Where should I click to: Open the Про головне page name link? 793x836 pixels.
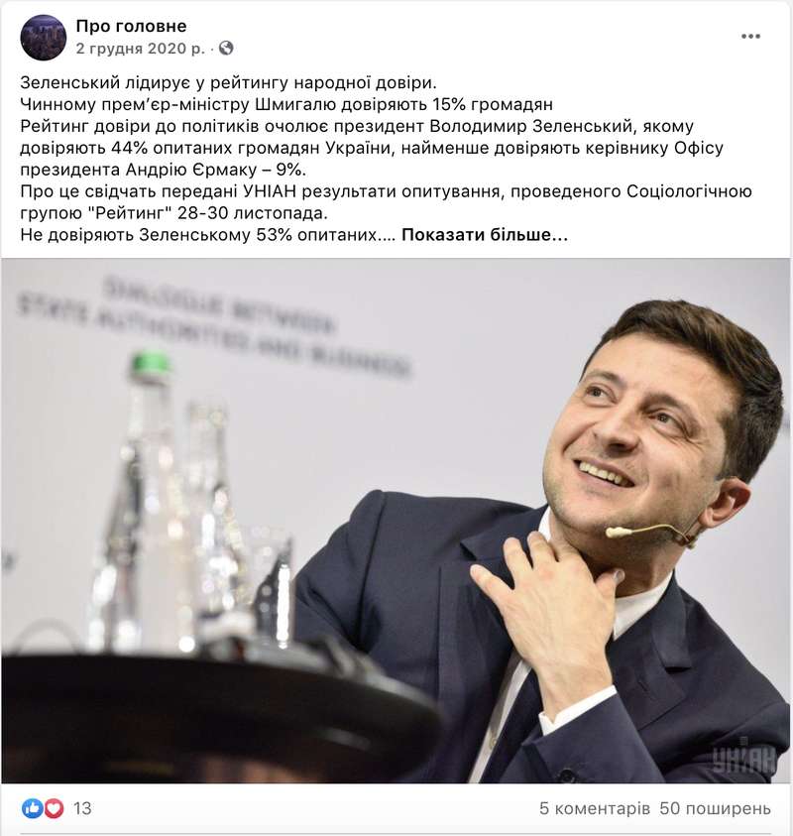pos(131,26)
